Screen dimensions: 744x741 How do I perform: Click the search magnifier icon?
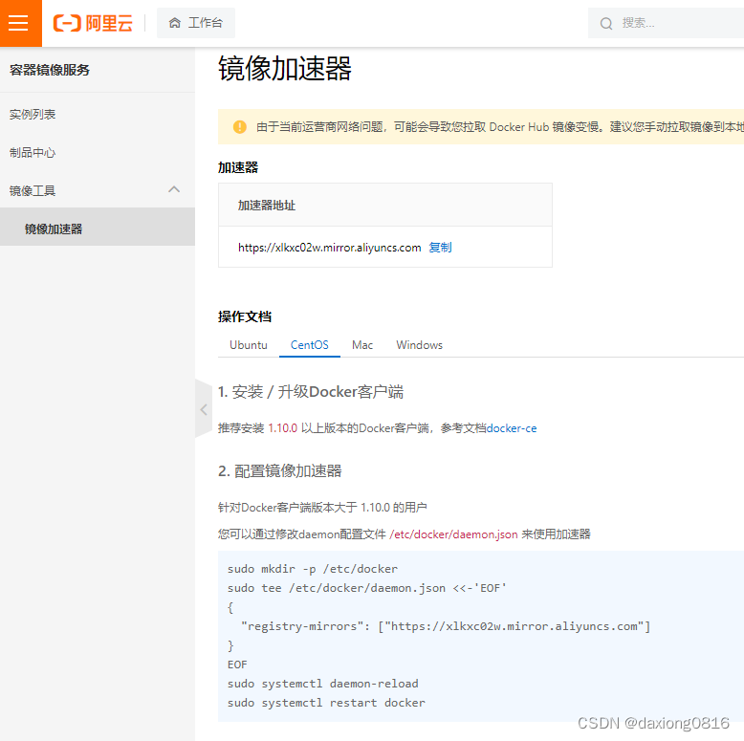tap(606, 23)
